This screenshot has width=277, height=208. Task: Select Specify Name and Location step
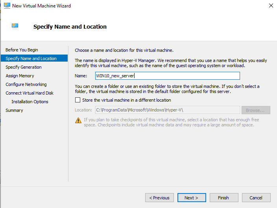pos(31,58)
